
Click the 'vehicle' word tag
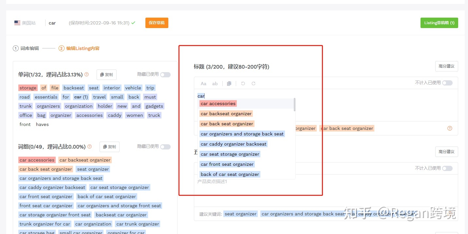click(133, 88)
